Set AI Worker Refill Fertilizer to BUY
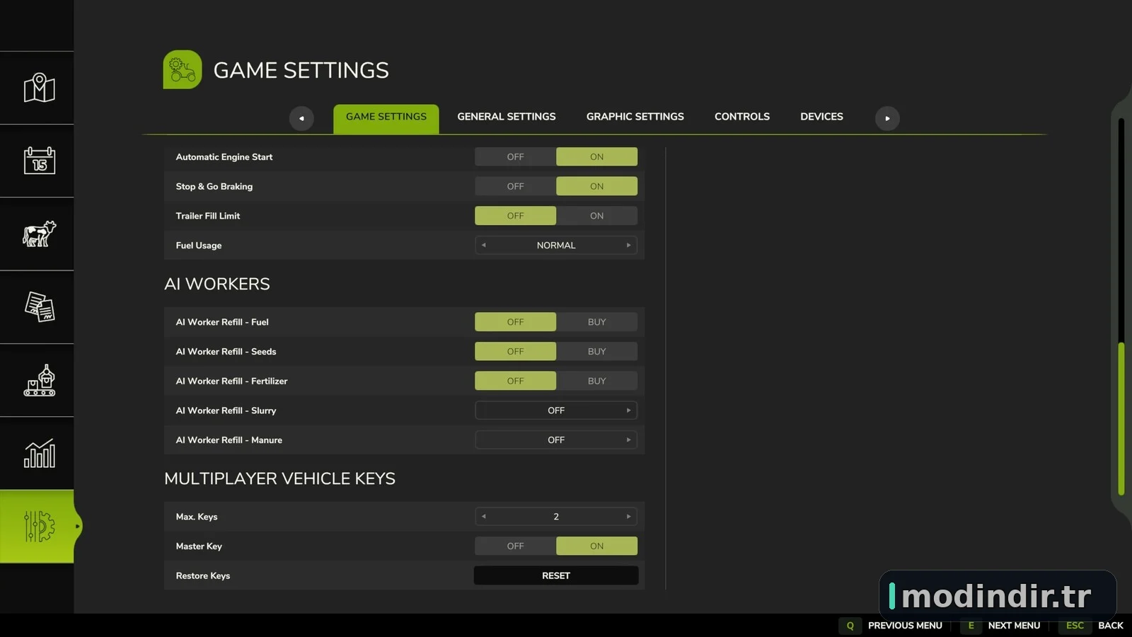Viewport: 1132px width, 637px height. coord(596,381)
